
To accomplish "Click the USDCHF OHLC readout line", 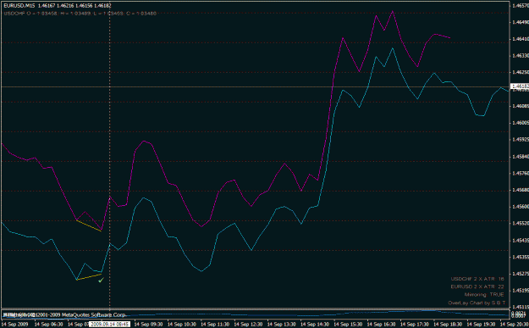I will coord(80,14).
